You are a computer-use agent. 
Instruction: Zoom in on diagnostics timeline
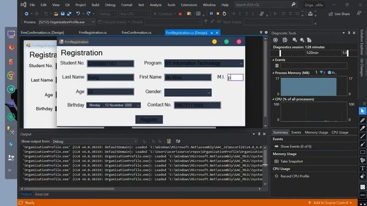295,40
